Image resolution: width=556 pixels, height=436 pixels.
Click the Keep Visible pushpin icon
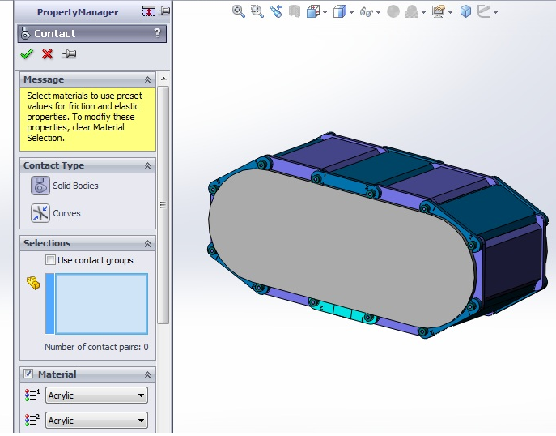(69, 54)
